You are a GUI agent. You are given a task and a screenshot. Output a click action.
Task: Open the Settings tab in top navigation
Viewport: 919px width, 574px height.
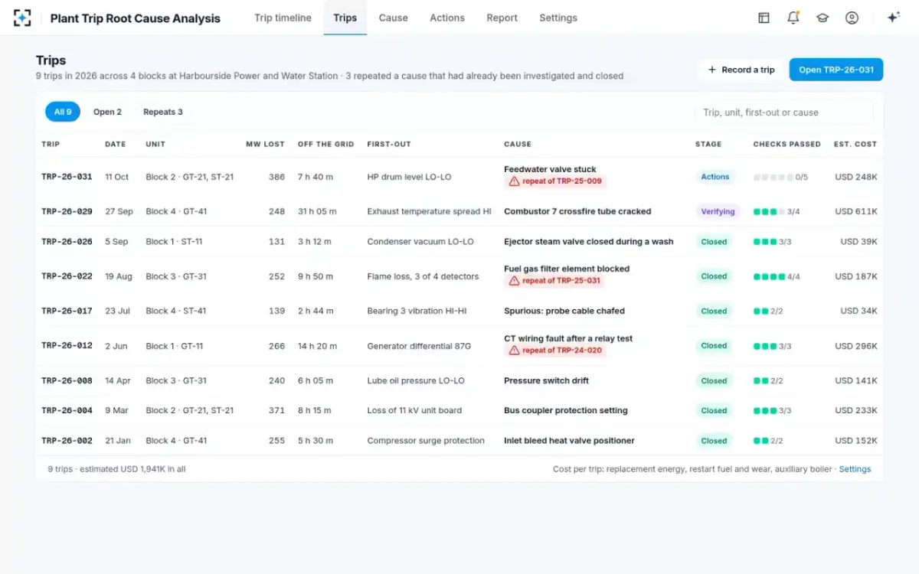(558, 18)
